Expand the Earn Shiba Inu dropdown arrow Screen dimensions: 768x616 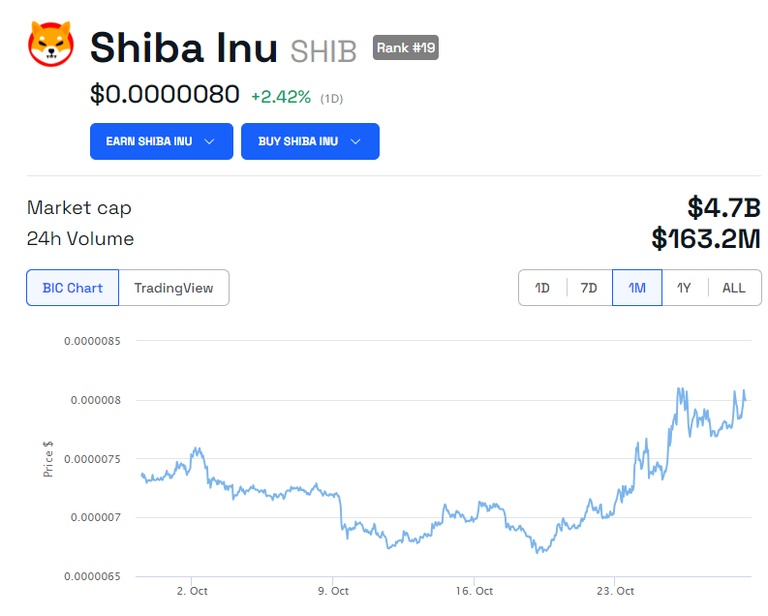click(x=210, y=141)
